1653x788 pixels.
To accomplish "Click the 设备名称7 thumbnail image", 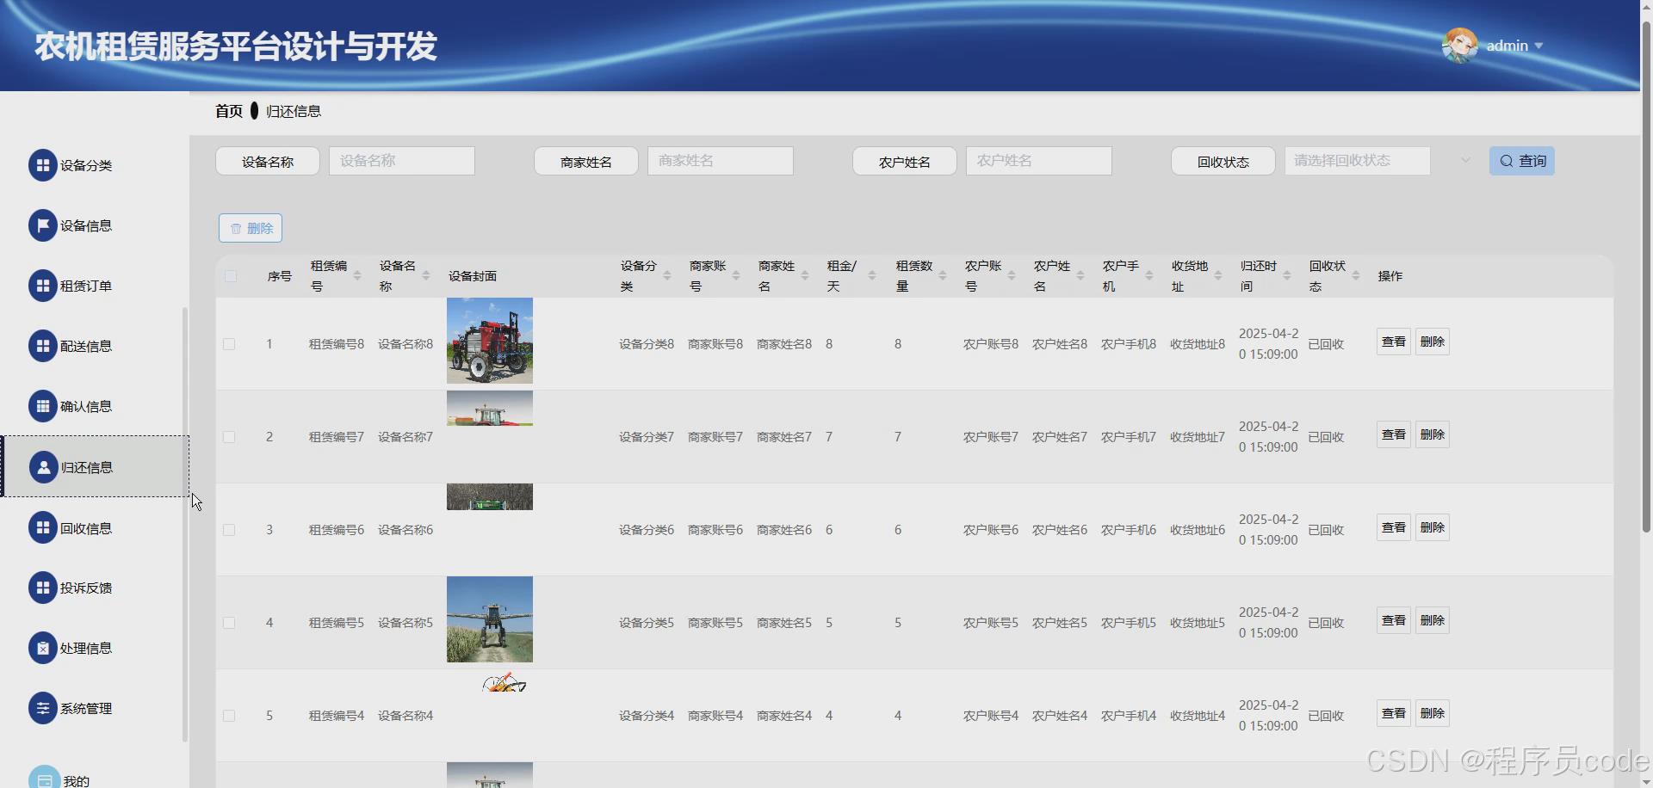I will (490, 409).
